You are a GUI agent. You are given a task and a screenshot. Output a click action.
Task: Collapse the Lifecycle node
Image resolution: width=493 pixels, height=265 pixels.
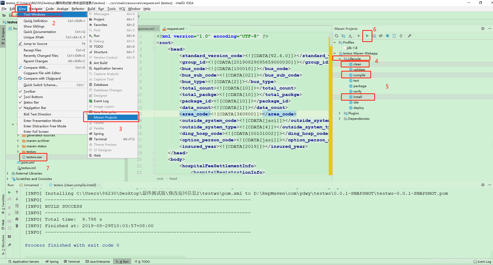click(x=340, y=59)
